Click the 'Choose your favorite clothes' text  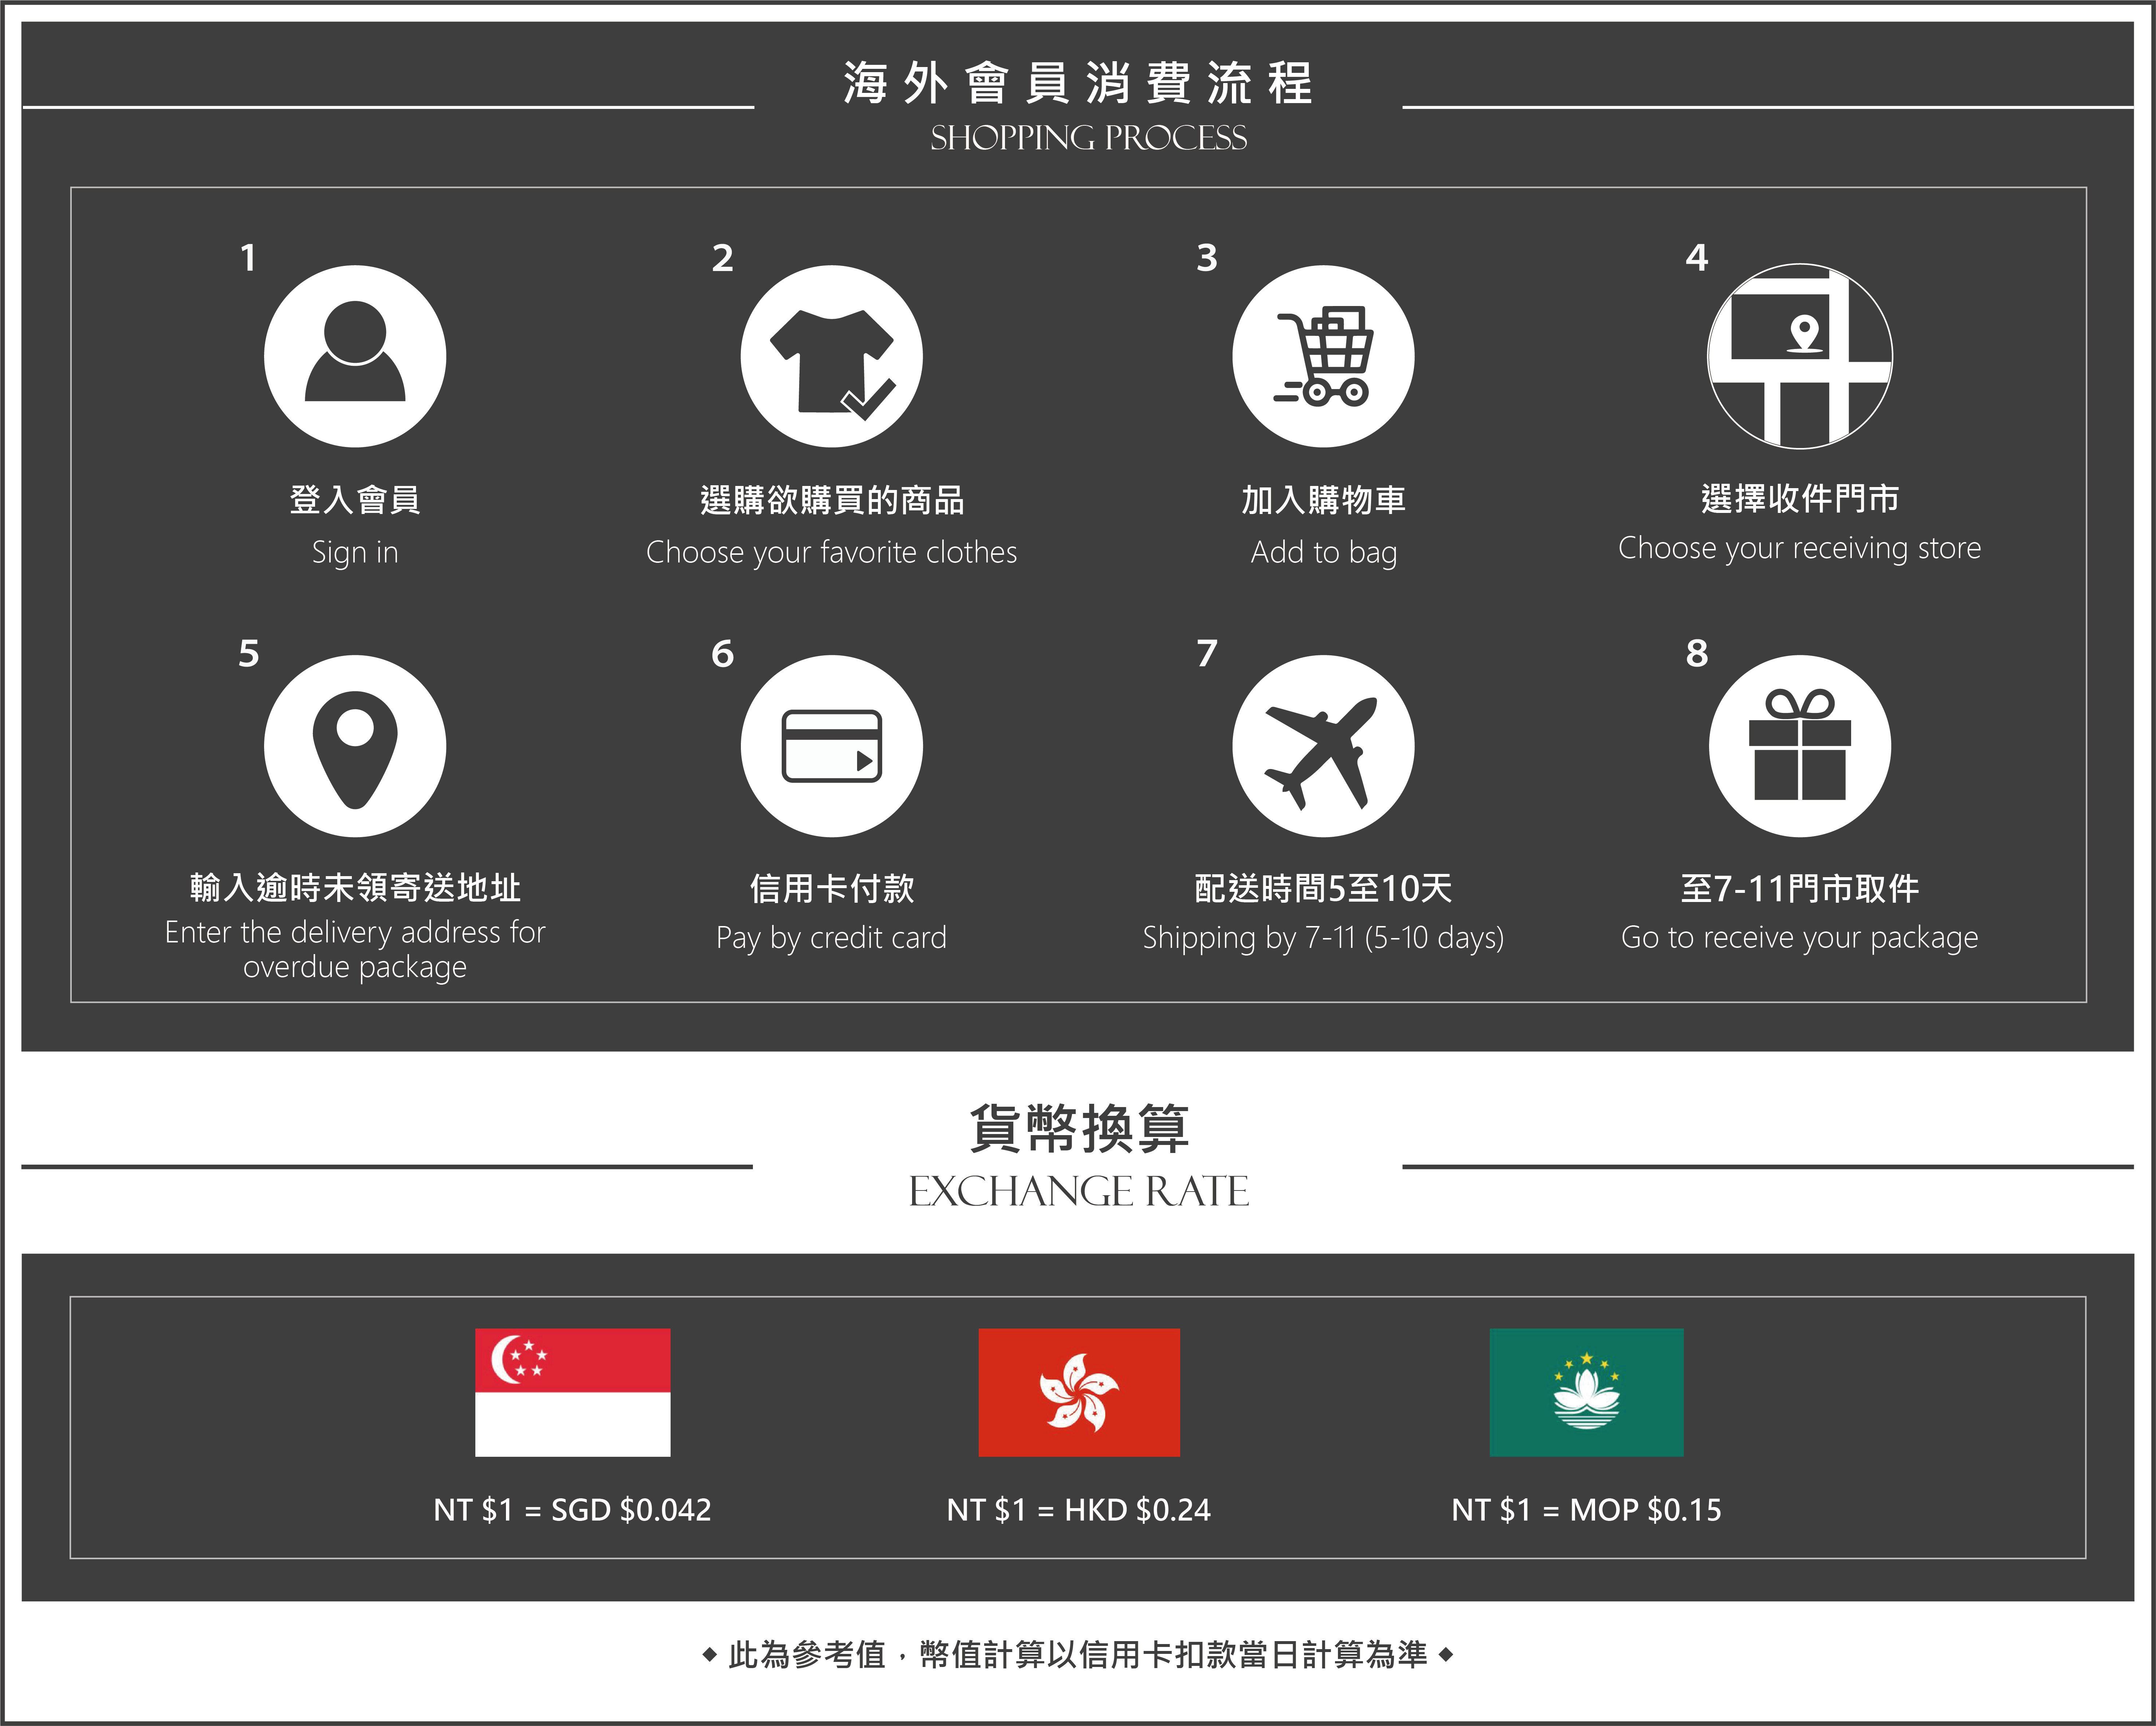click(x=831, y=552)
